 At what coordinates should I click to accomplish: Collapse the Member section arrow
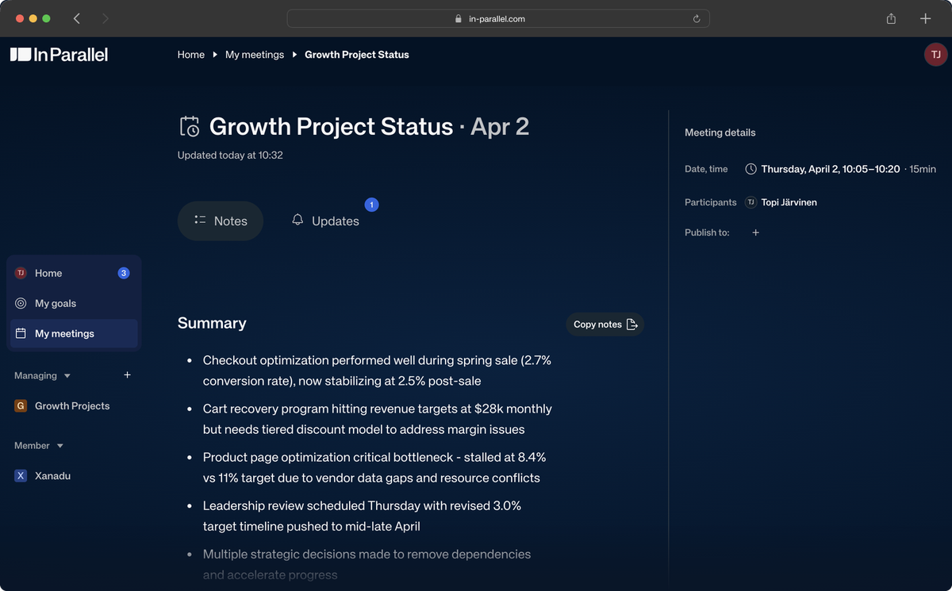(60, 446)
